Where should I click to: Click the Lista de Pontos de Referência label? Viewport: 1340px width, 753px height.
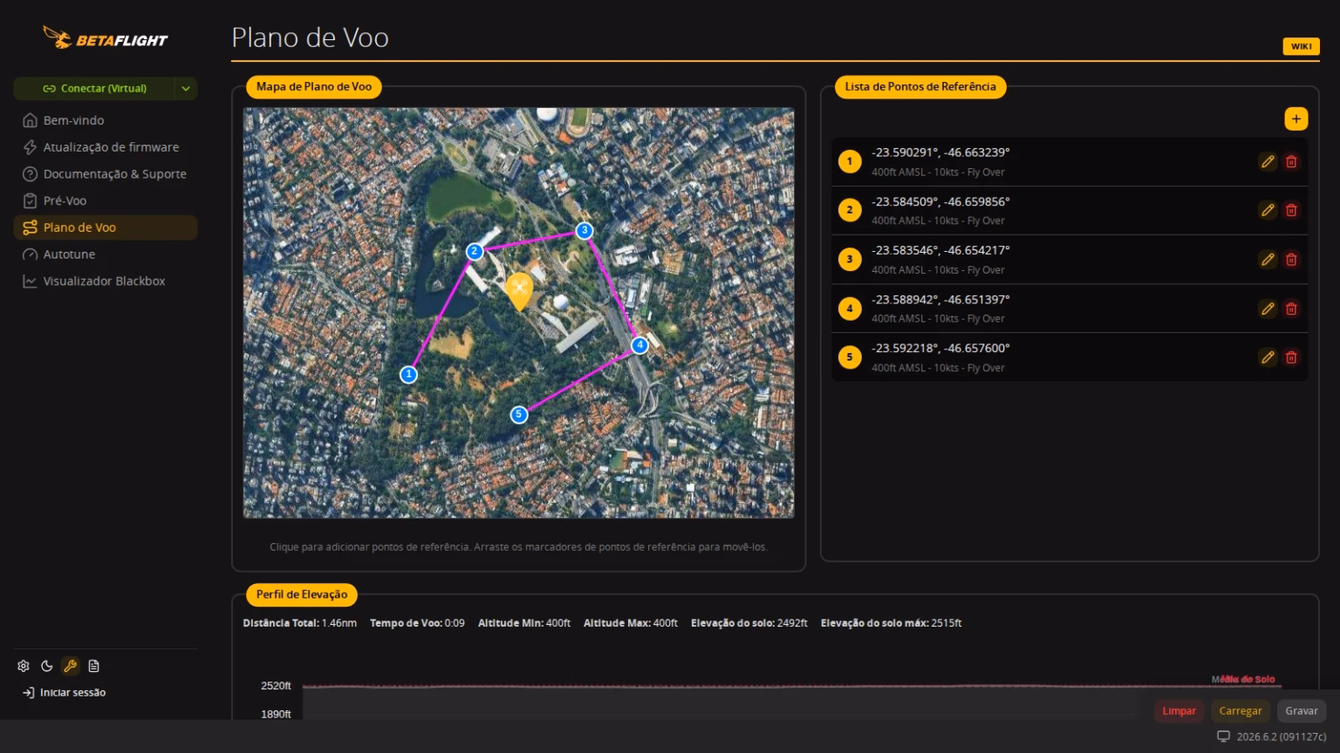pyautogui.click(x=920, y=86)
